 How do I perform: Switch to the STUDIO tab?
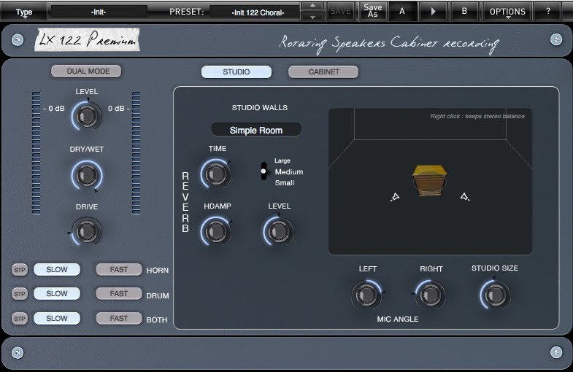coord(236,72)
